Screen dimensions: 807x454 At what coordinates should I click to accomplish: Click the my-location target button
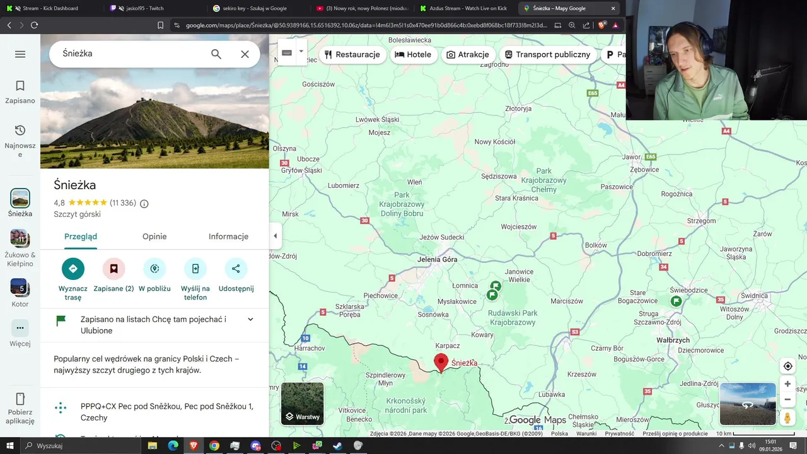point(787,366)
